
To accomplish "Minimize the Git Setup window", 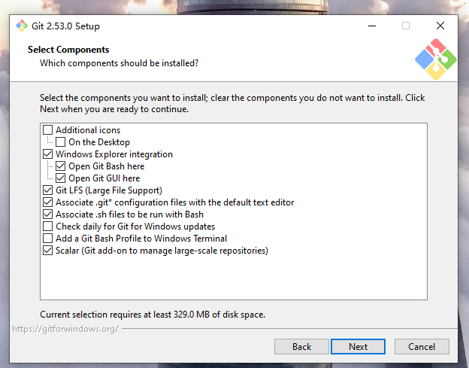I will 371,26.
